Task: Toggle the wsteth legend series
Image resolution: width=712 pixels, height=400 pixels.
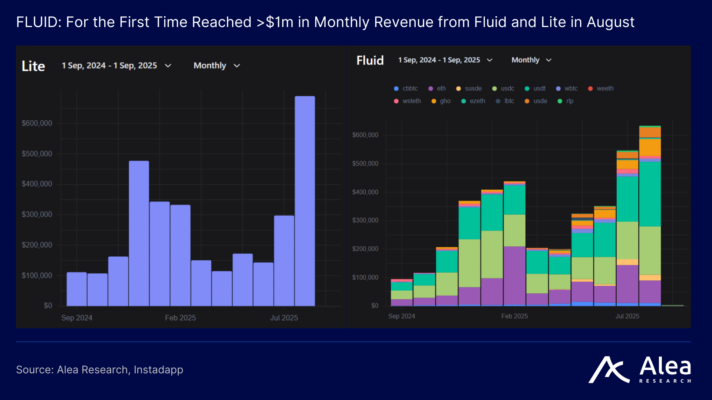Action: click(x=407, y=101)
